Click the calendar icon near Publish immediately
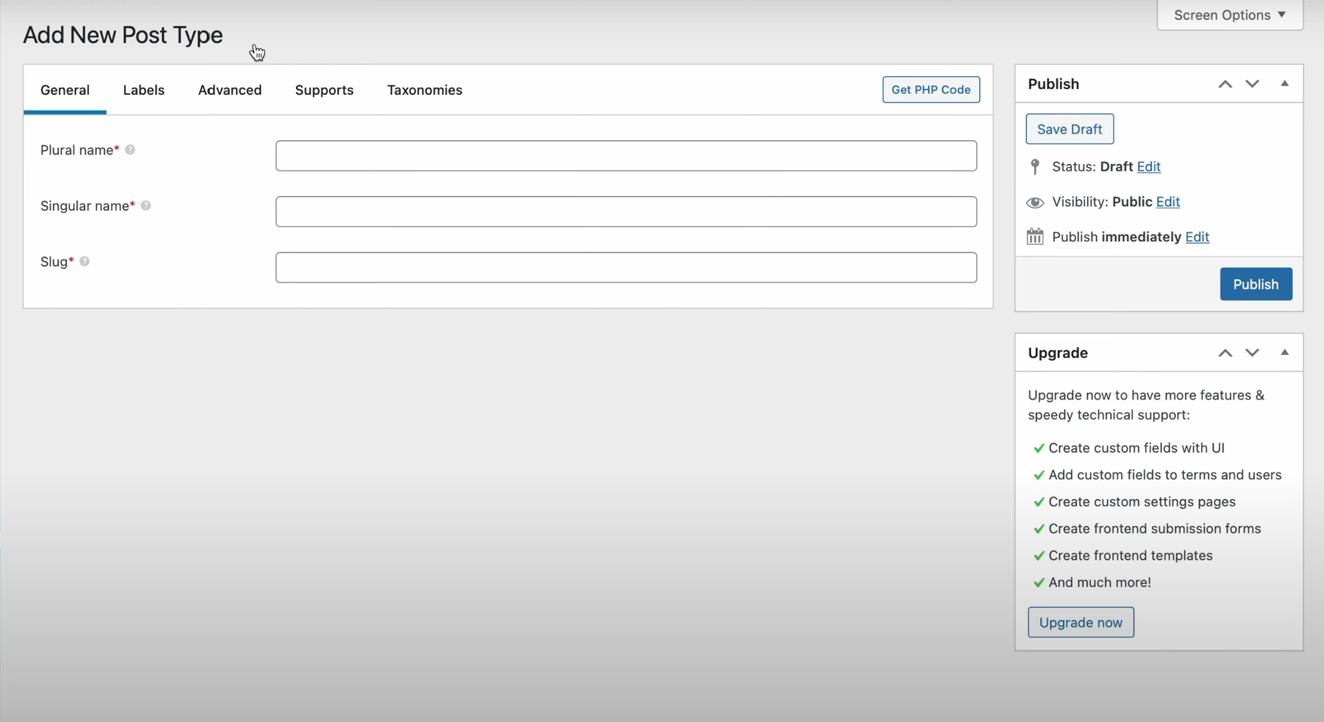 pos(1035,237)
